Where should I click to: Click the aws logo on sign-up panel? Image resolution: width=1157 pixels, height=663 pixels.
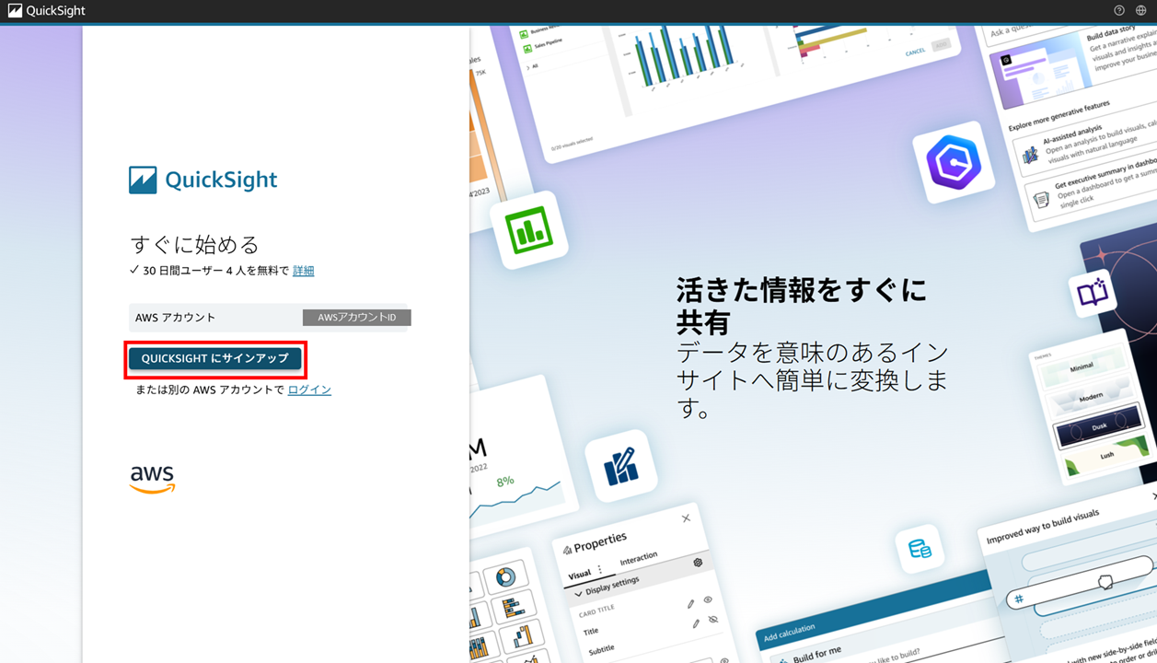(152, 480)
